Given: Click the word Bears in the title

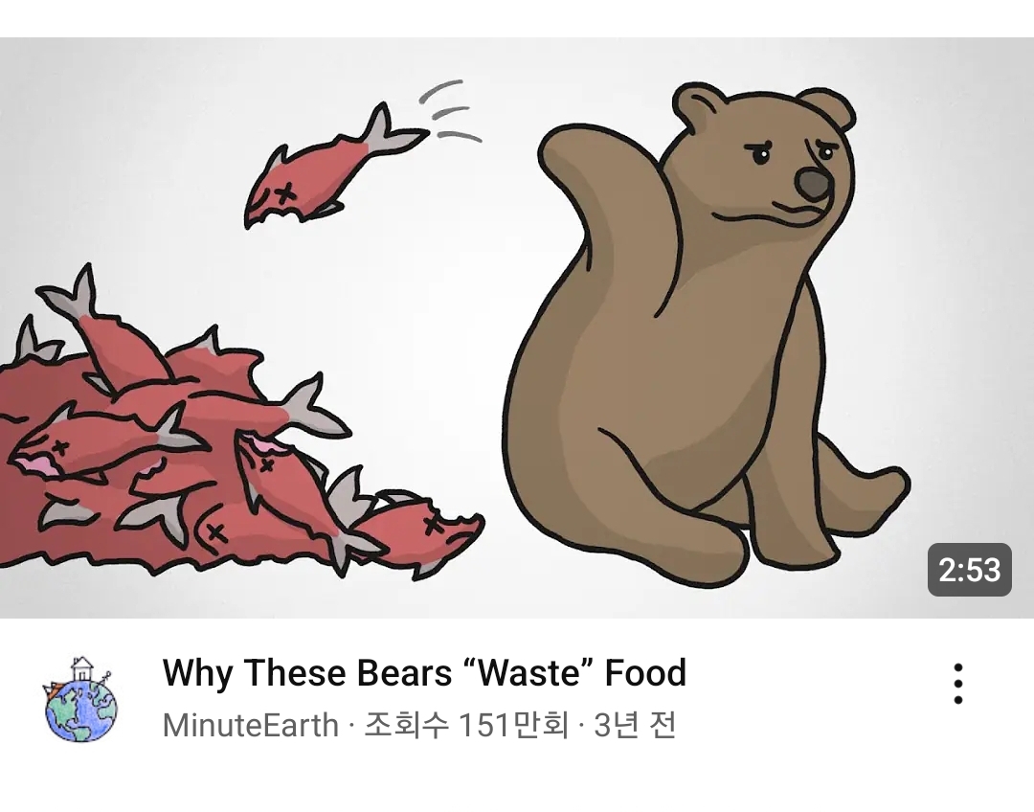Looking at the screenshot, I should point(404,673).
